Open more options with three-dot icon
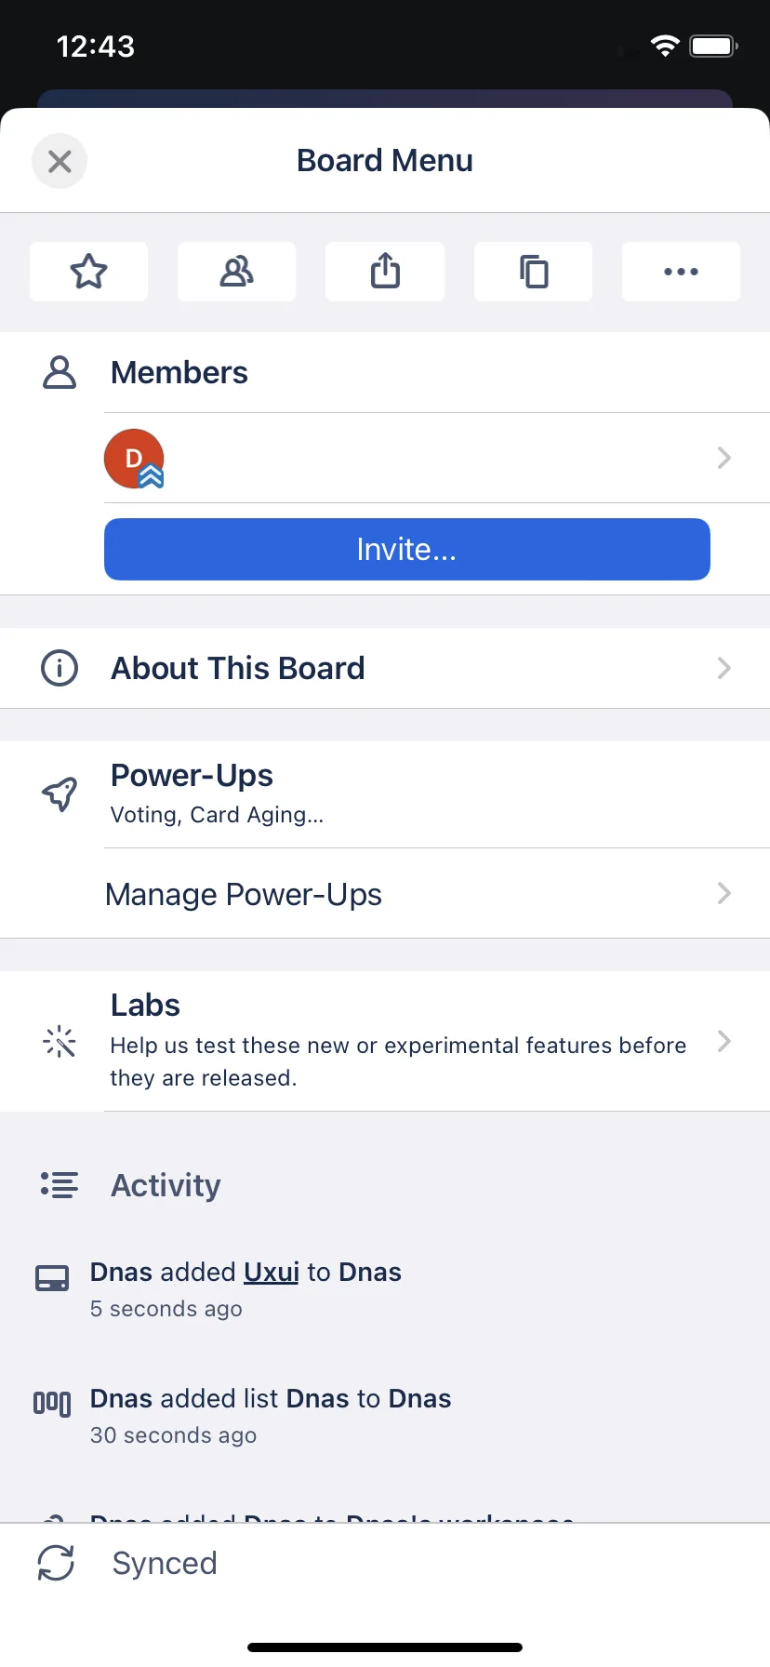 tap(681, 272)
